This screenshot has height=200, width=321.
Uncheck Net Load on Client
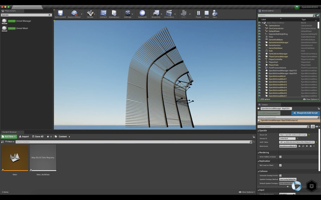tap(280, 165)
